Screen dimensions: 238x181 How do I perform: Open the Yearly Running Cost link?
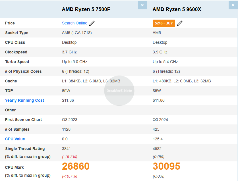tap(24, 100)
